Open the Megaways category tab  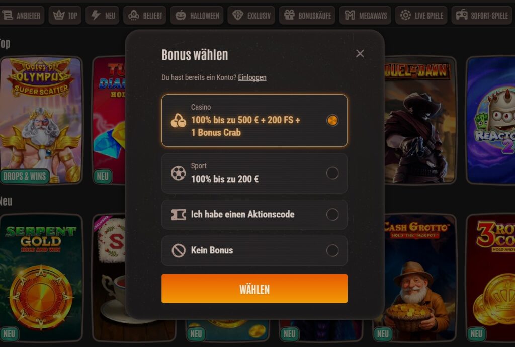coord(365,15)
